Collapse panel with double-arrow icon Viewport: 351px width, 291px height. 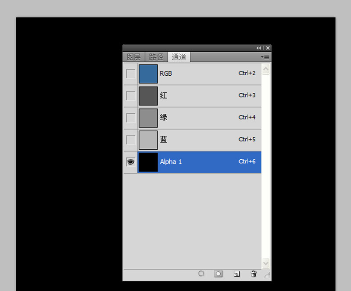258,48
